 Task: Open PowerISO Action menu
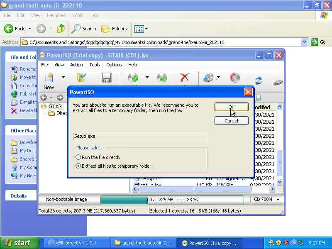tap(76, 65)
